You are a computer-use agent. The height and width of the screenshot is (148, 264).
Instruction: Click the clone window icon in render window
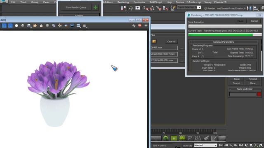tap(54, 25)
